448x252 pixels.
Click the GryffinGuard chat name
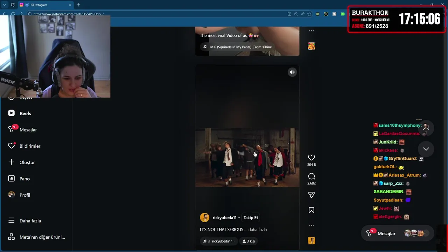point(402,159)
